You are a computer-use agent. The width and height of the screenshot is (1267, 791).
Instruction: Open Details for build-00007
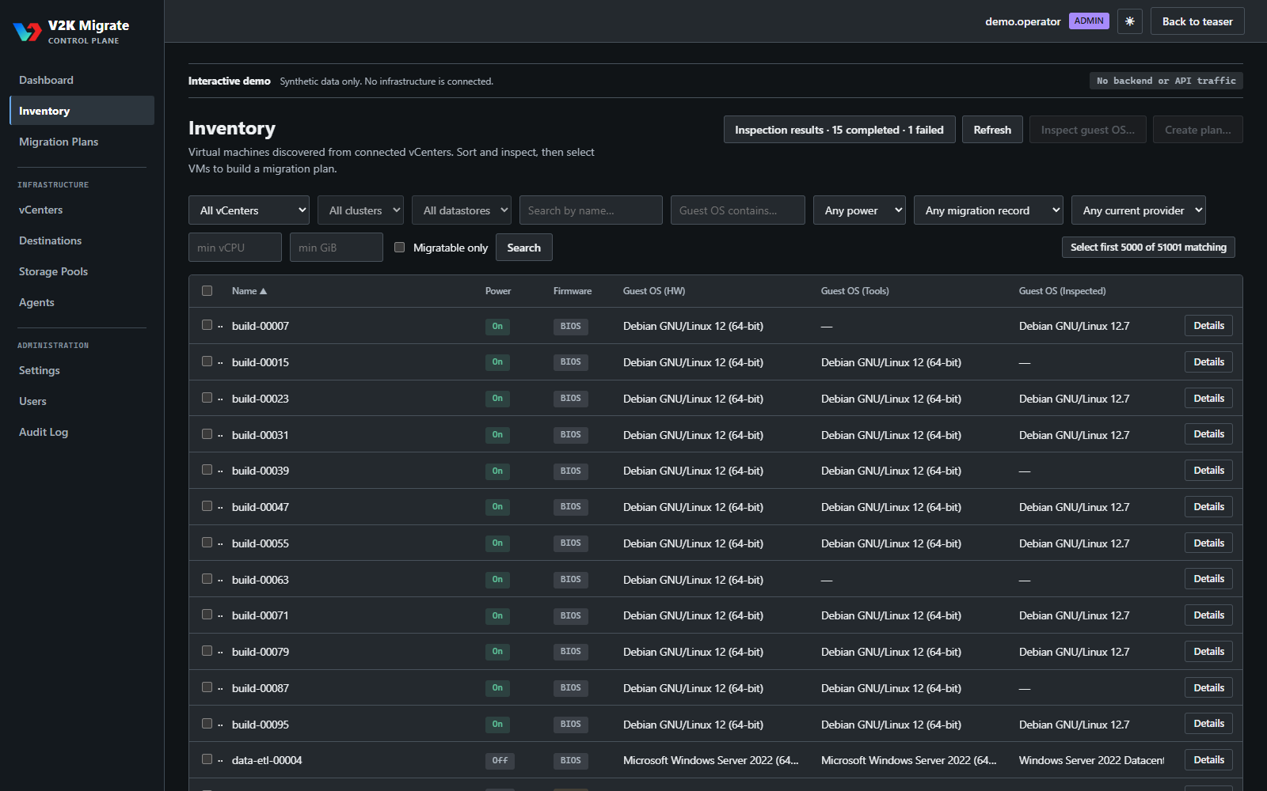[x=1208, y=326]
